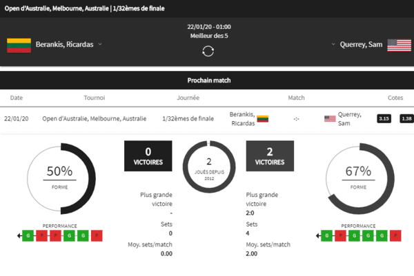This screenshot has height=276, width=414.
Task: Click the Lithuanian flag beside Berankis in header
Action: [19, 45]
